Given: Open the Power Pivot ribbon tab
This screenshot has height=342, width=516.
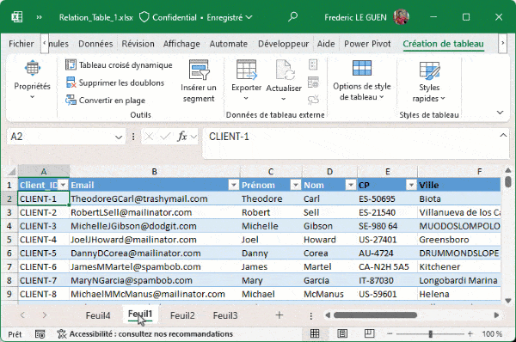Looking at the screenshot, I should 367,44.
